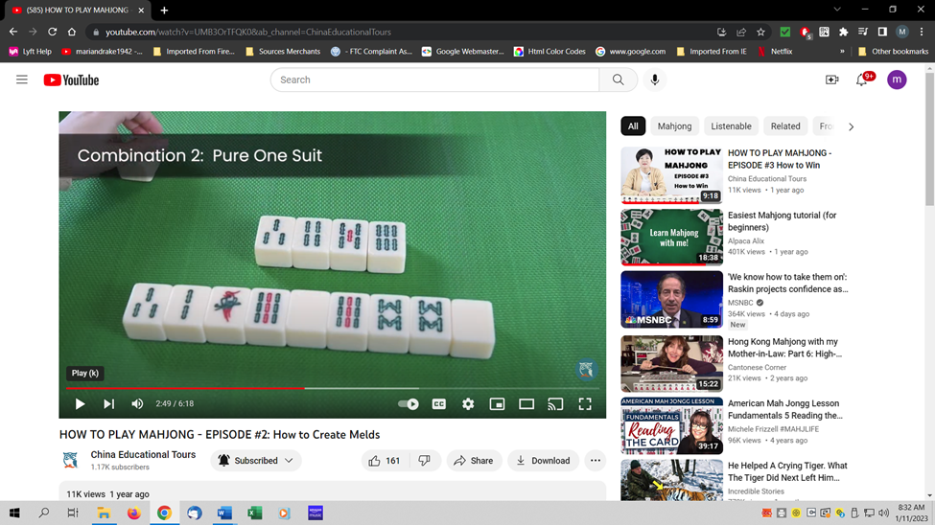Select the Listenable filter chip
The image size is (935, 525).
point(731,126)
